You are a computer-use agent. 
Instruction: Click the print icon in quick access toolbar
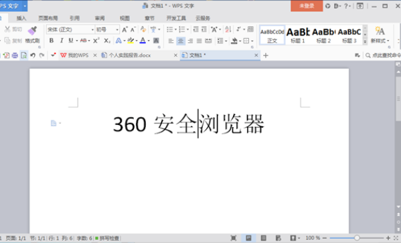pyautogui.click(x=15, y=55)
